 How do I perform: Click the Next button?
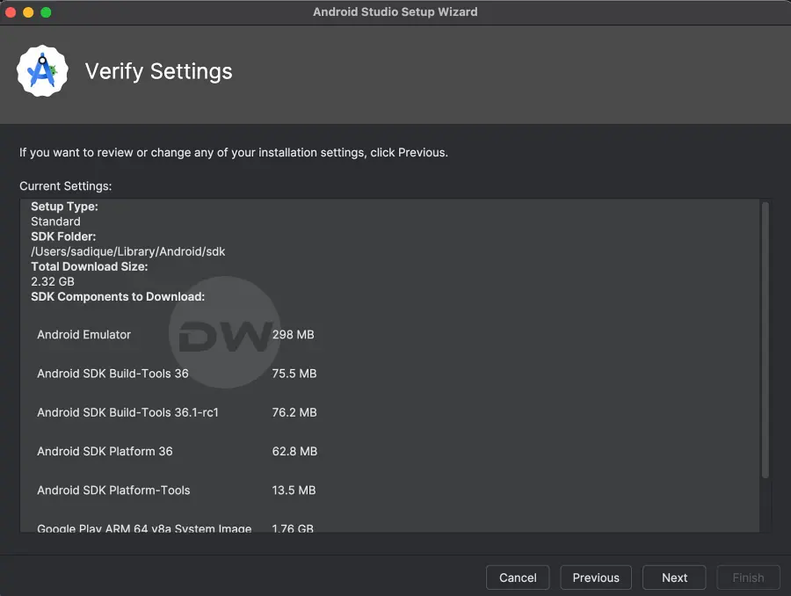pos(674,578)
